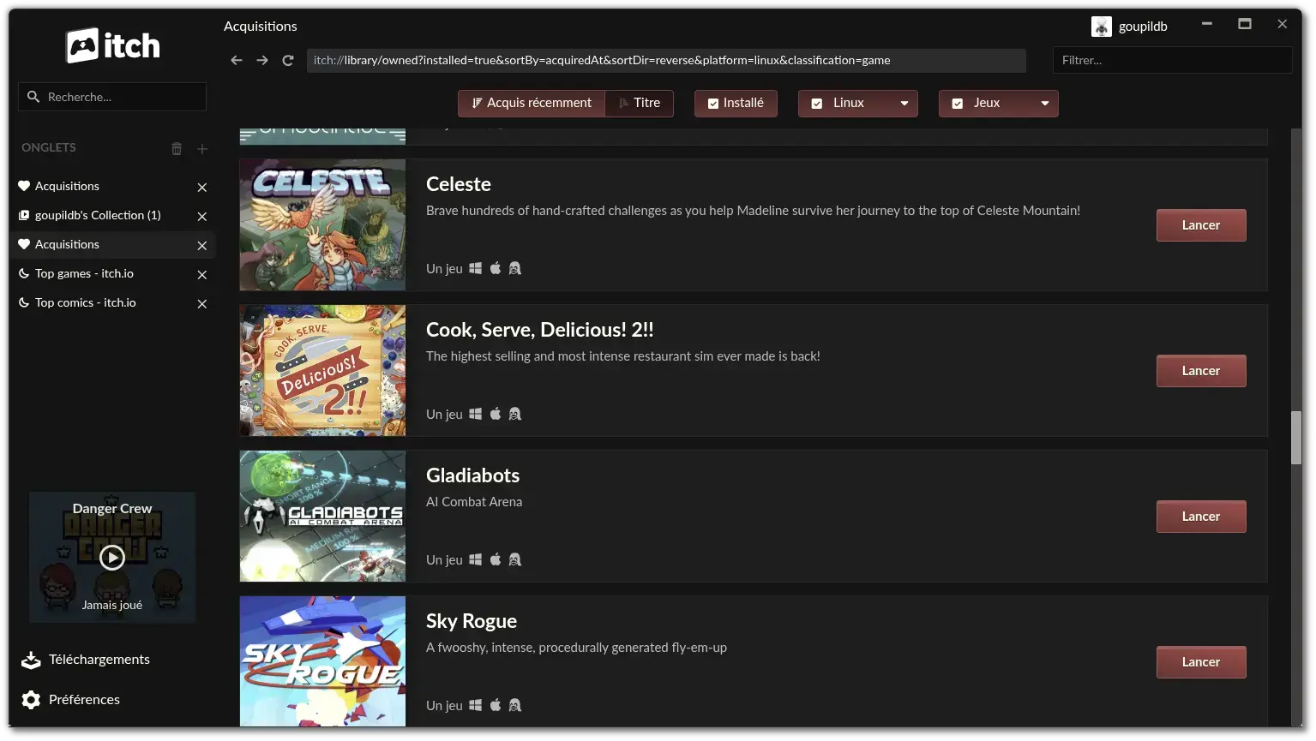
Task: Click the trash icon next to ONGLETS
Action: (177, 148)
